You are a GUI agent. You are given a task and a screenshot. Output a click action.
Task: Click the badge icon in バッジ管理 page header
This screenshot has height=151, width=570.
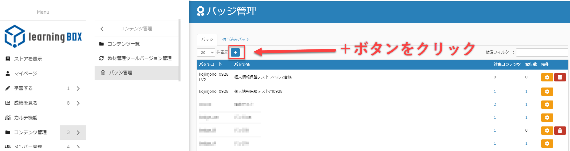(x=201, y=11)
